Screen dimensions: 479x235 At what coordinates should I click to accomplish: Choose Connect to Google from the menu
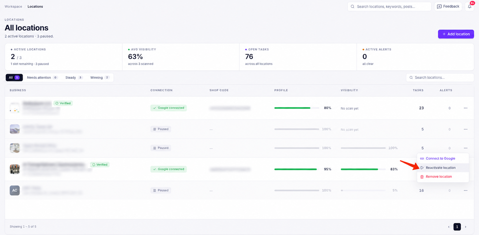[443, 159]
